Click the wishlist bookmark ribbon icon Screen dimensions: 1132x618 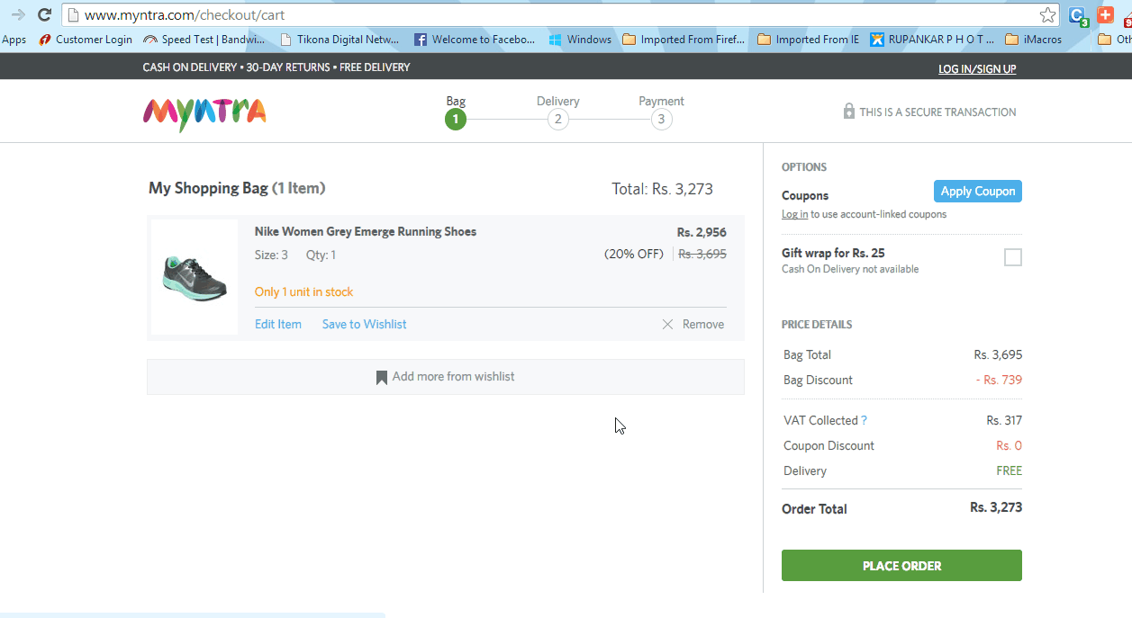382,377
